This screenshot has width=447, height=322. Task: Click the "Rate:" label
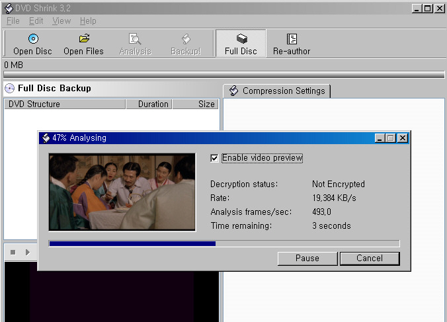(220, 198)
